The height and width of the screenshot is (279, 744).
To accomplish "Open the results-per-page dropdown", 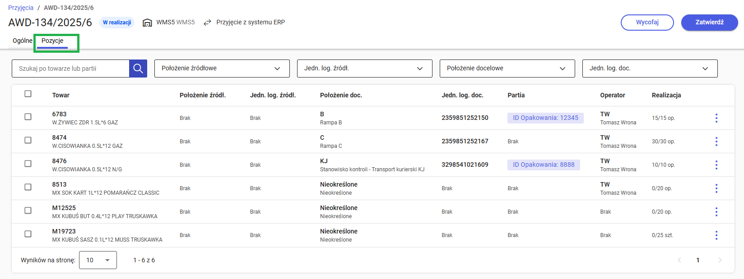I will 98,260.
